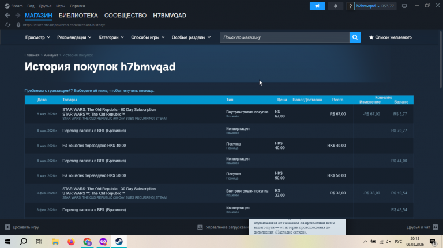Image resolution: width=443 pixels, height=248 pixels.
Task: Click the Аккаунт breadcrumb link
Action: pyautogui.click(x=51, y=55)
